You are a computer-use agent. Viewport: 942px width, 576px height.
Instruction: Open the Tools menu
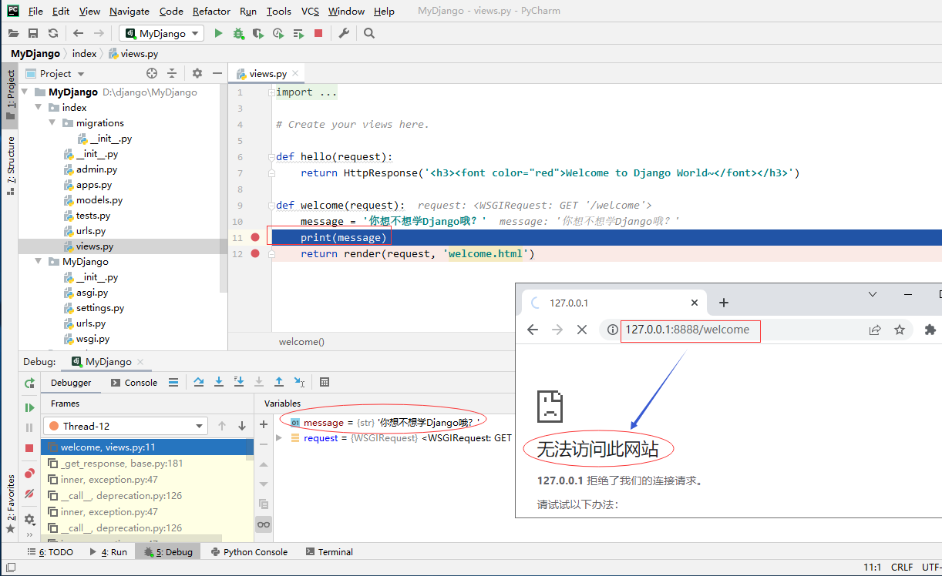pyautogui.click(x=279, y=11)
